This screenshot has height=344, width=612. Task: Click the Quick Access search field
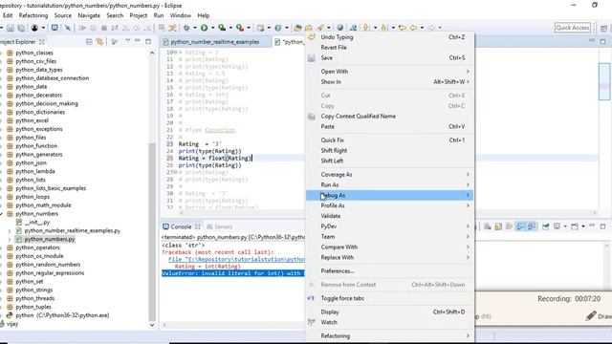click(573, 28)
